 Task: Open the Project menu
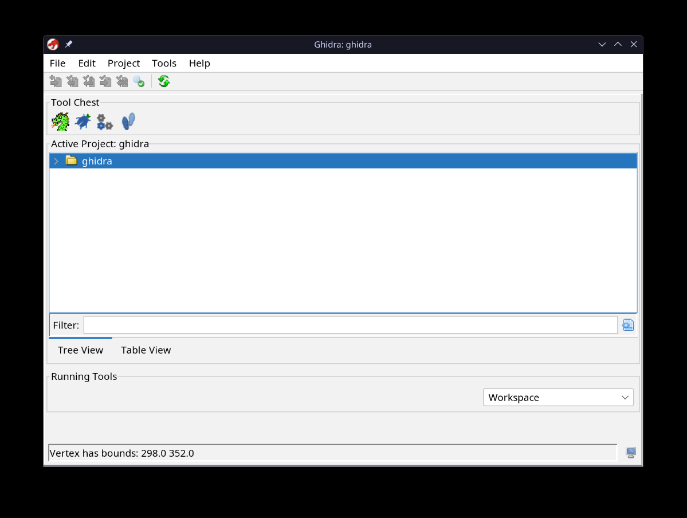pos(124,63)
